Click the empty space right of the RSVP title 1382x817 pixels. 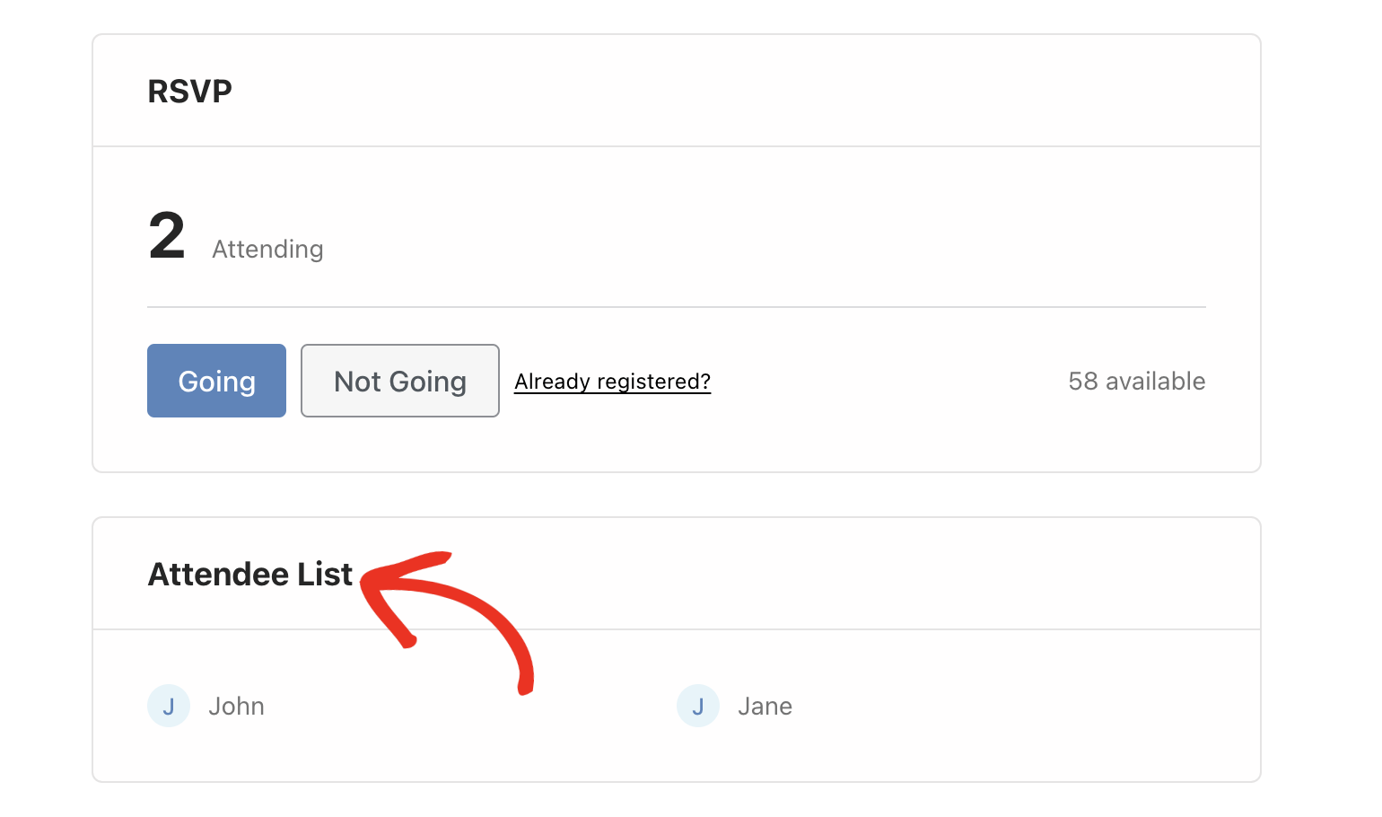point(718,91)
